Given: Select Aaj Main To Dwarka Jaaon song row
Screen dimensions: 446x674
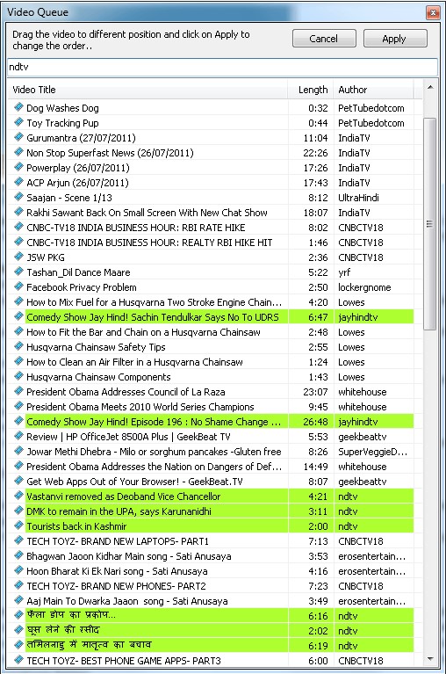Looking at the screenshot, I should [x=211, y=601].
